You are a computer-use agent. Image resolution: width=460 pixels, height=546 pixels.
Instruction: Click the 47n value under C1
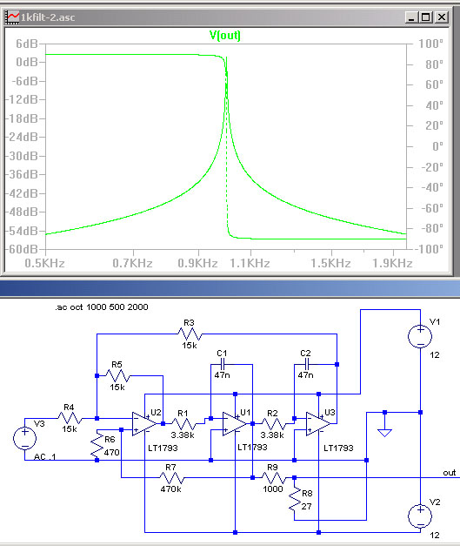tap(223, 375)
